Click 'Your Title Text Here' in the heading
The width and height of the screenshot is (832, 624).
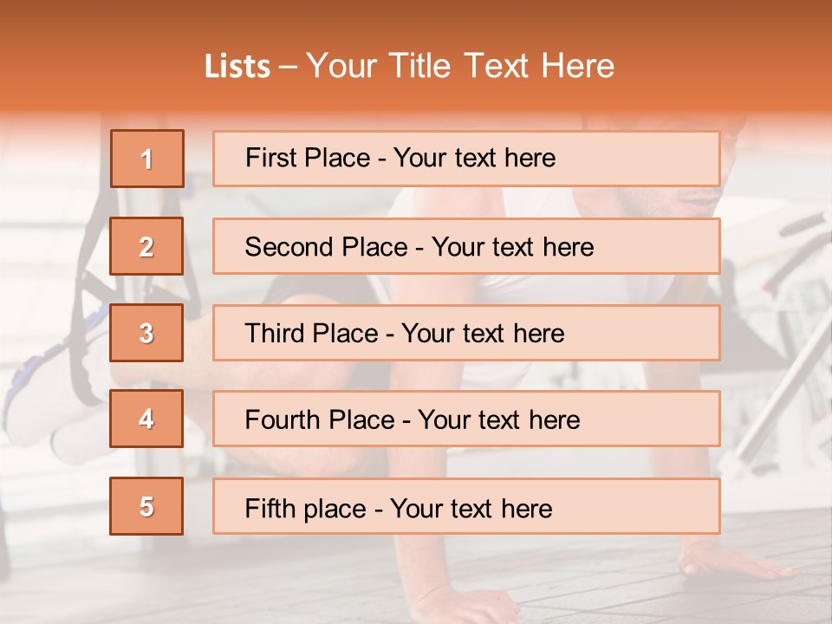click(460, 67)
